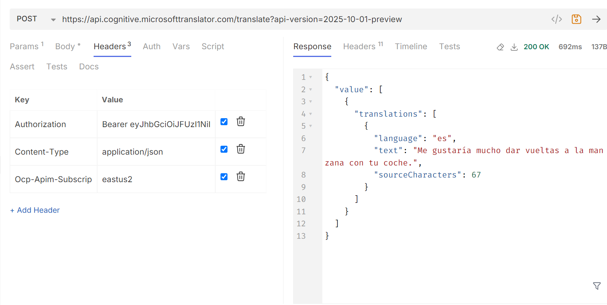Uncheck the Ocp-Apim-Subscrip header checkbox
This screenshot has width=607, height=305.
[x=224, y=177]
